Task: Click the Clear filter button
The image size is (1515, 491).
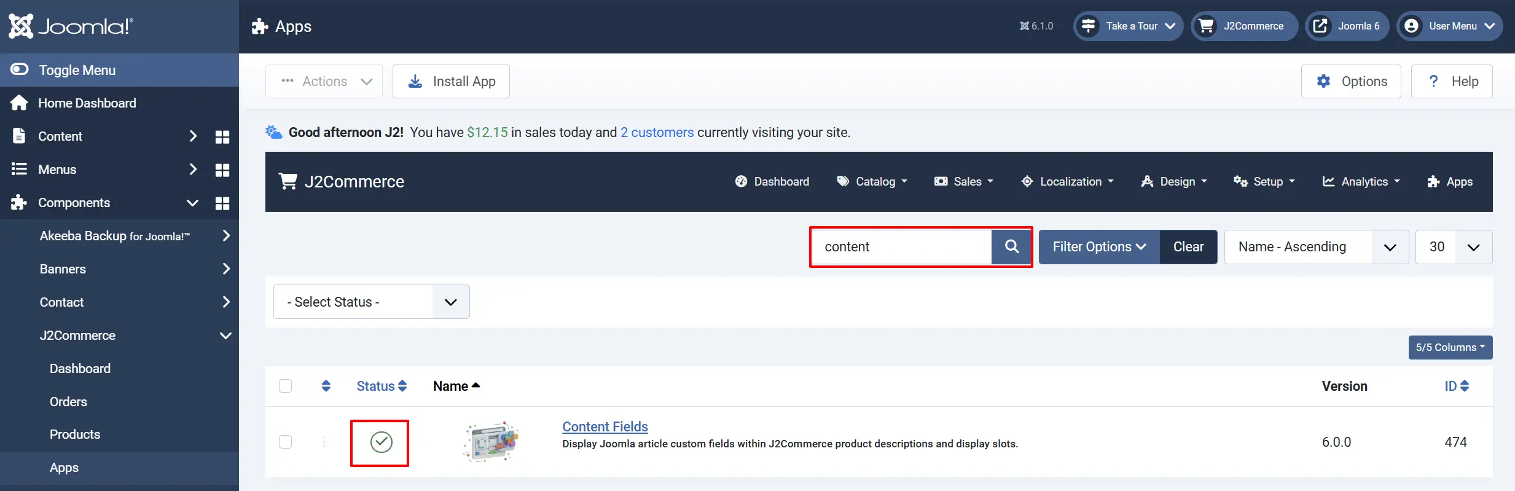Action: (1188, 247)
